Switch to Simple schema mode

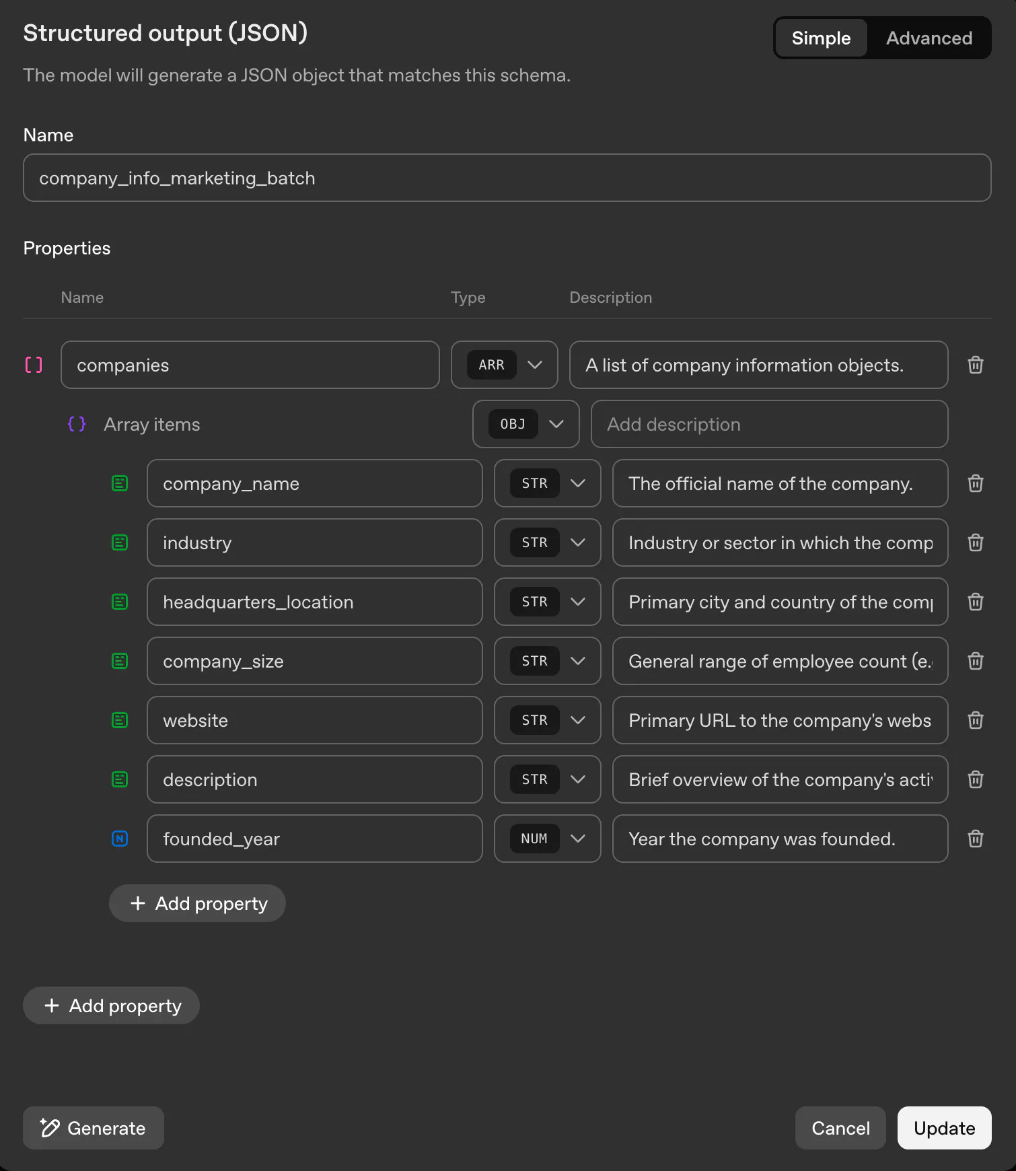pos(821,38)
